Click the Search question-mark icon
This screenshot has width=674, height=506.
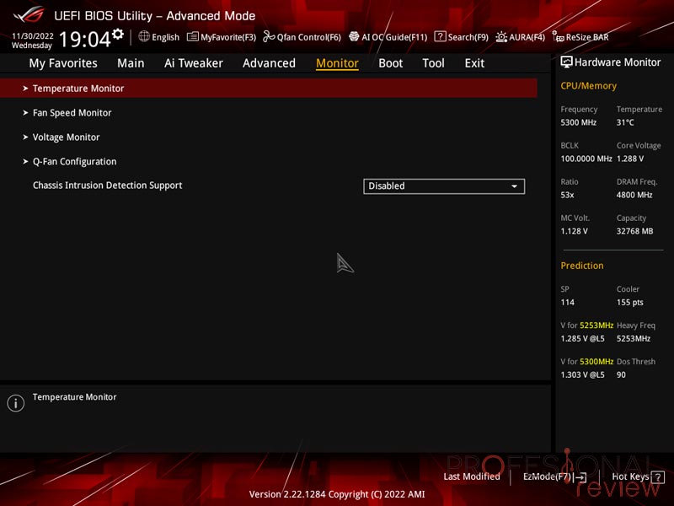440,36
